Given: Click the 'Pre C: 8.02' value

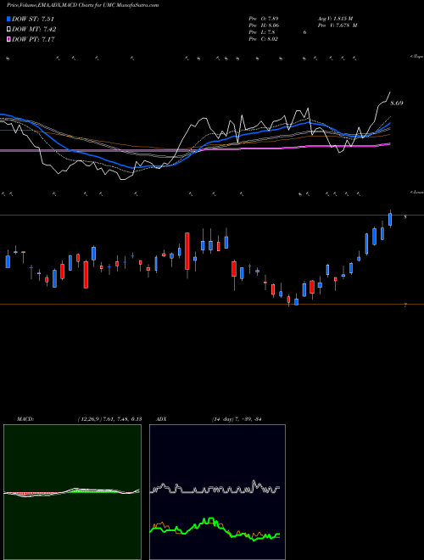Looking at the screenshot, I should tap(264, 39).
